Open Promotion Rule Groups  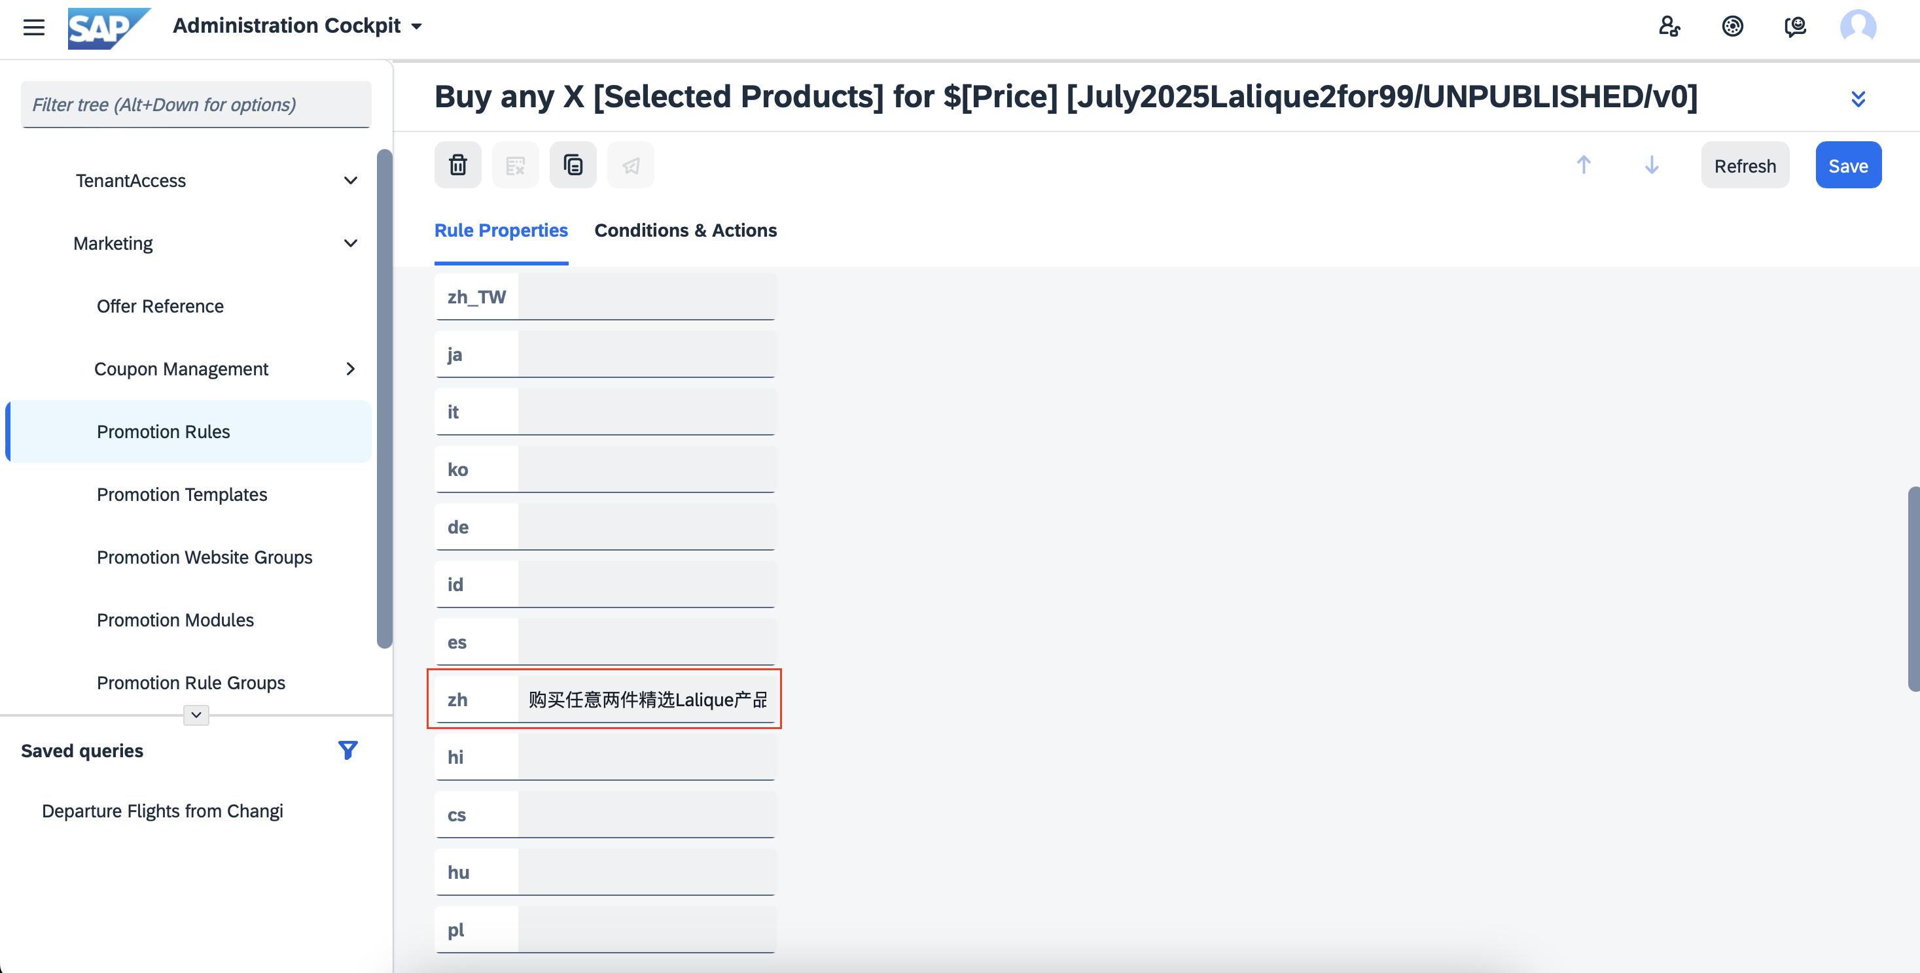191,683
